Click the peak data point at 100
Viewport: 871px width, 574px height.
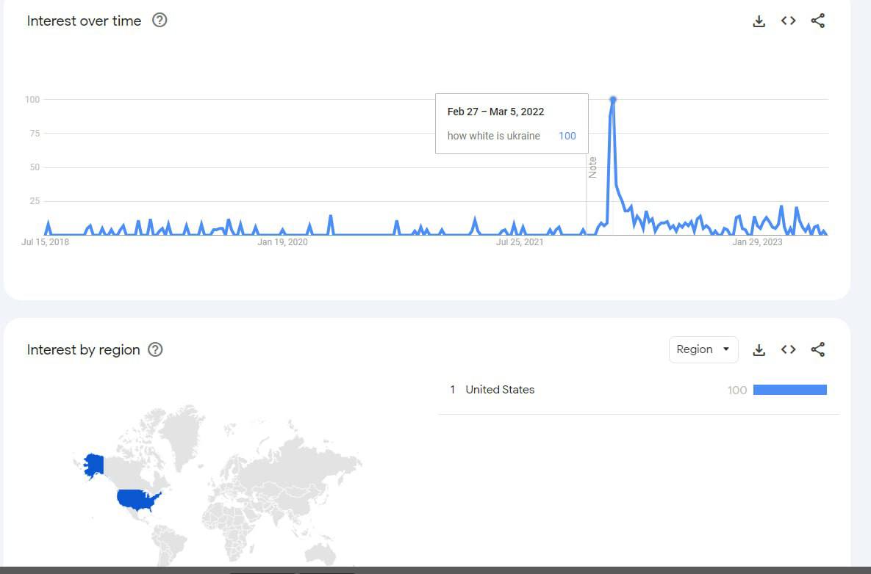click(613, 99)
